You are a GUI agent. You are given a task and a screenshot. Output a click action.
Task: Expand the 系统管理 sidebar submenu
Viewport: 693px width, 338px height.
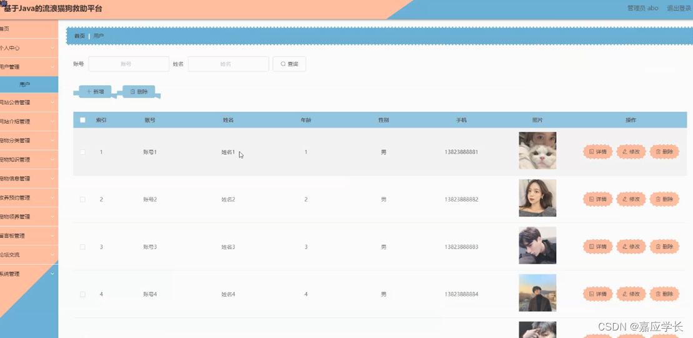[29, 274]
